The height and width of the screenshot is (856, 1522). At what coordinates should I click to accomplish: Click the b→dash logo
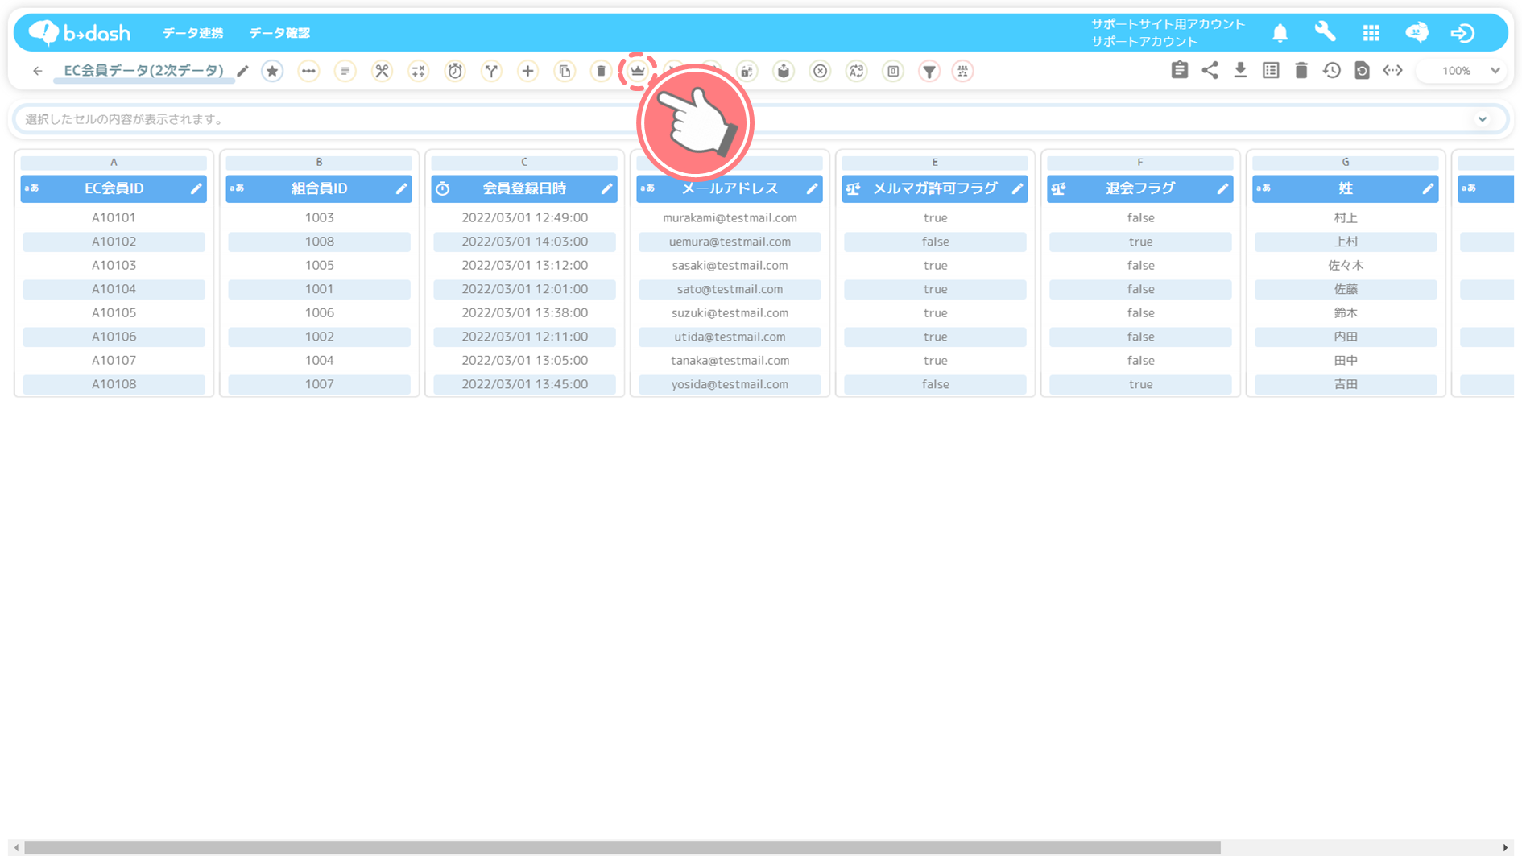(79, 32)
